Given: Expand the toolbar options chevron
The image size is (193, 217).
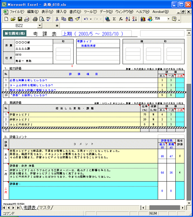Looking at the screenshot, I should [179, 20].
